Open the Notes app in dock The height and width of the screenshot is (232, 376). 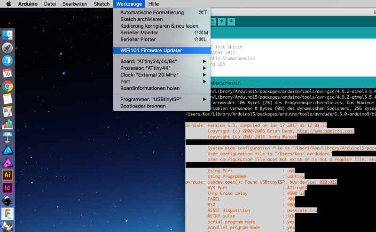(8, 99)
